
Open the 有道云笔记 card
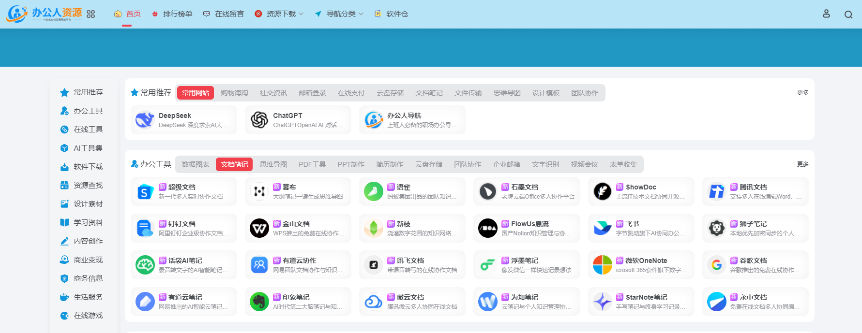184,302
